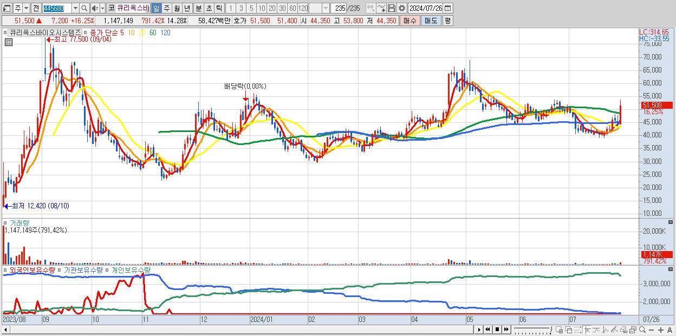Click the fast-forward double-arrow button
676x336 pixels.
tap(506, 330)
